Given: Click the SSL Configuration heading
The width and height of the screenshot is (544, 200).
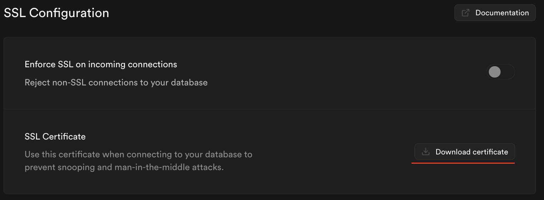Looking at the screenshot, I should pos(56,13).
